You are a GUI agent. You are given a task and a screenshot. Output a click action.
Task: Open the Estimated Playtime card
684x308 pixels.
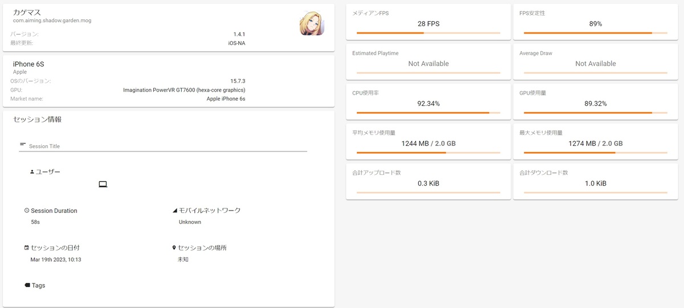click(428, 60)
